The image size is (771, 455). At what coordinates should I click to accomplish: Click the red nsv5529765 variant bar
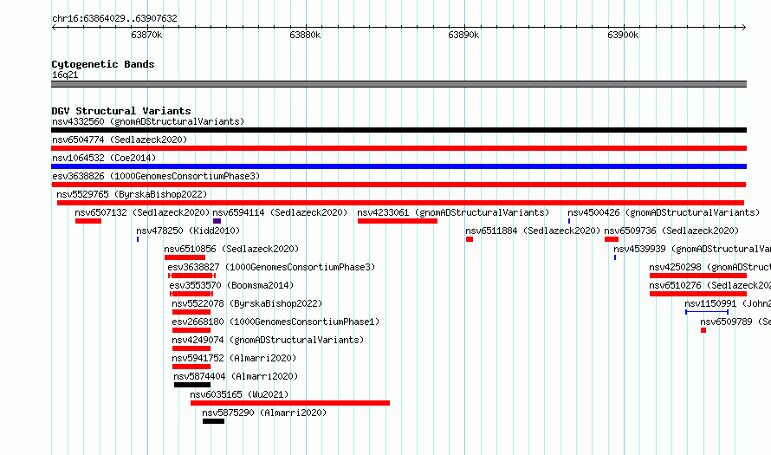(x=400, y=203)
